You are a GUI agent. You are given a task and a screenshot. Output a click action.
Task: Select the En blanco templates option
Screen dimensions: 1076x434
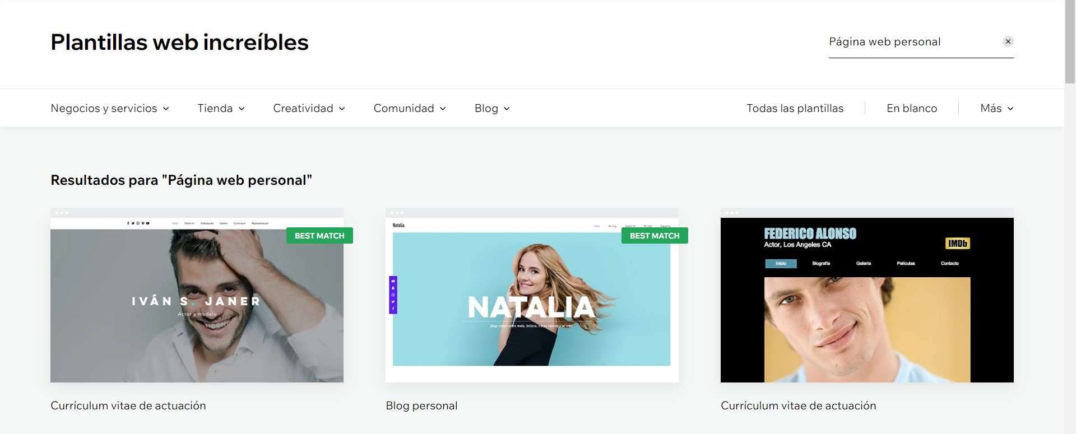912,108
